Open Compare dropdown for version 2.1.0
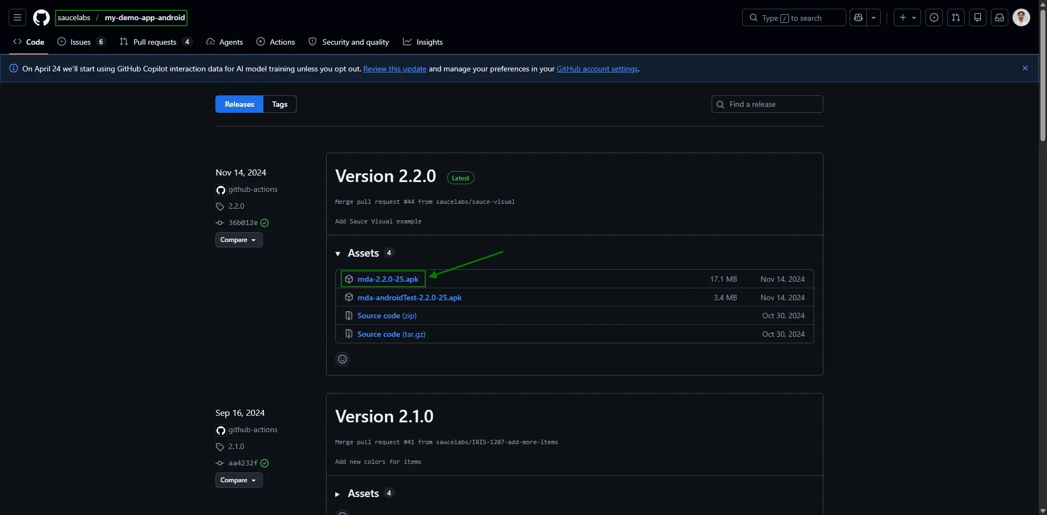The height and width of the screenshot is (515, 1047). pyautogui.click(x=239, y=480)
